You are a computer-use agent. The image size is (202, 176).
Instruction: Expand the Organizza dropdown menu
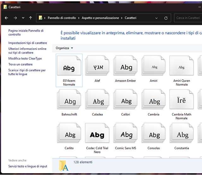[64, 48]
